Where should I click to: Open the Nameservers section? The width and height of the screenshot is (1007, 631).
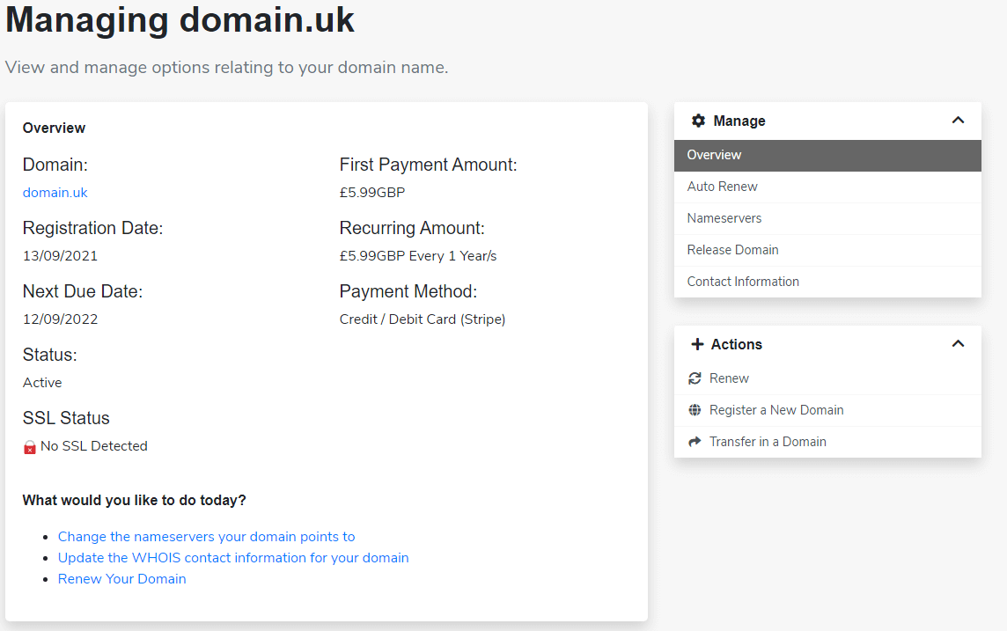(x=724, y=217)
